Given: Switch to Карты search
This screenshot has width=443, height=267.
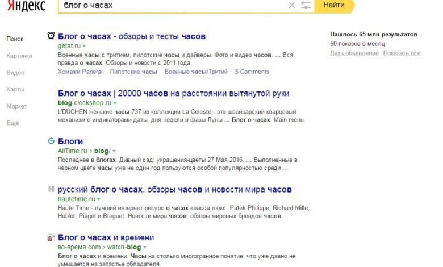Looking at the screenshot, I should point(15,89).
